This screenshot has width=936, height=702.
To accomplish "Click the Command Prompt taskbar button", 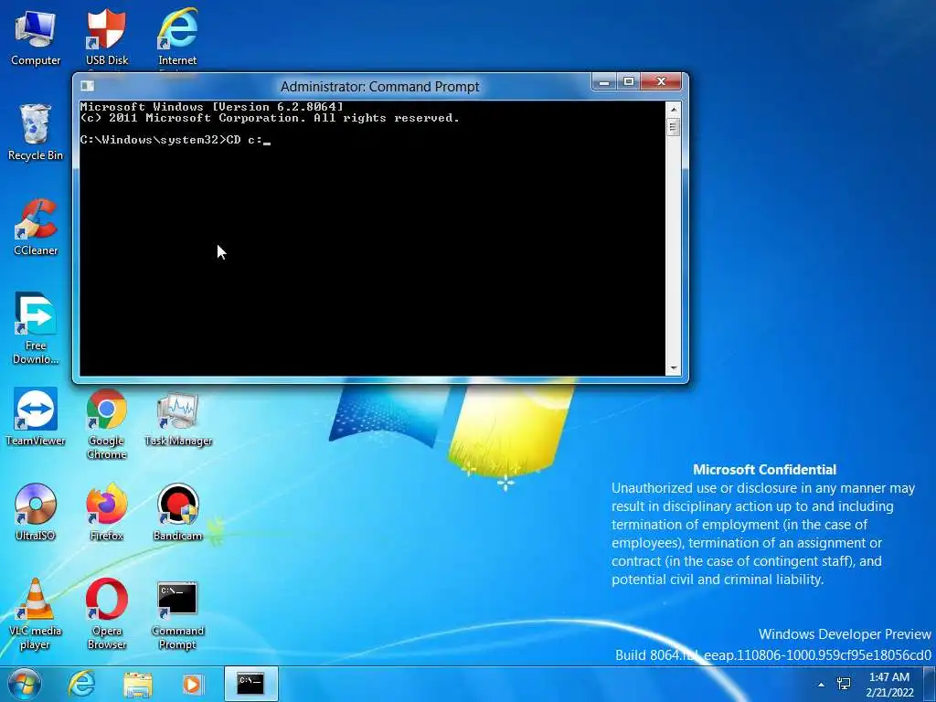I will click(250, 684).
